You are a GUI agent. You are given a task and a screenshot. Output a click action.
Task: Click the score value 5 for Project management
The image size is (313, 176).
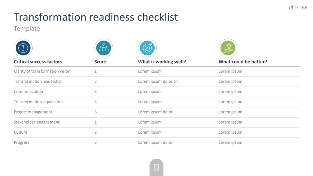click(x=95, y=112)
